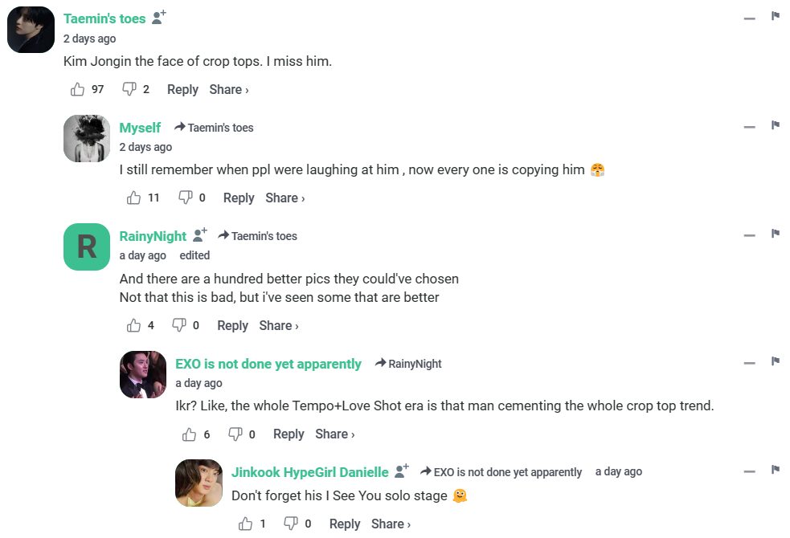Upvote the Taemin's toes comment
This screenshot has width=790, height=538.
coord(78,89)
